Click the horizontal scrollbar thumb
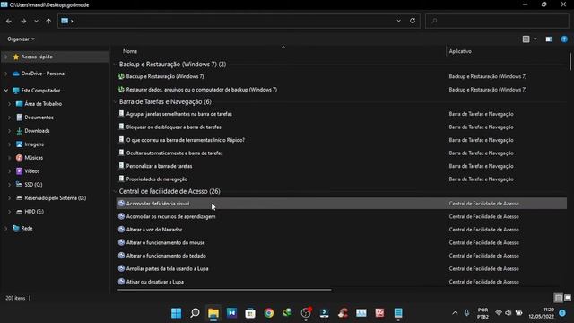This screenshot has width=574, height=323. [x=224, y=290]
